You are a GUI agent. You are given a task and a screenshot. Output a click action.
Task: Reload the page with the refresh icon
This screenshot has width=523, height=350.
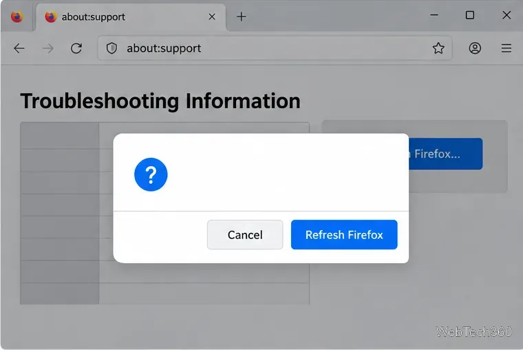76,48
